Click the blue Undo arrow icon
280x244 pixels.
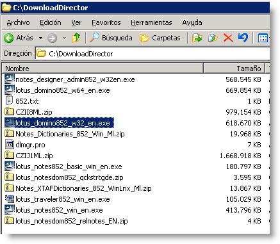[243, 38]
